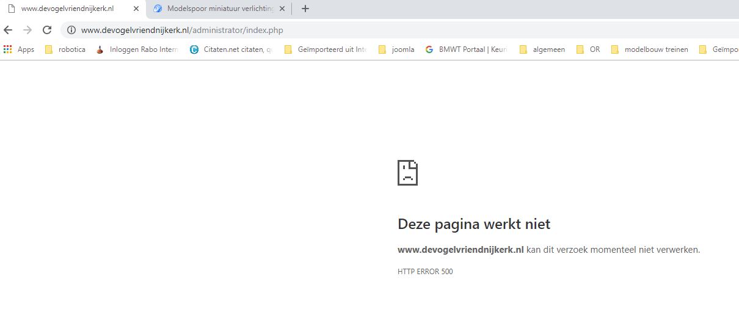Close the Modelspoor miniatuur verlichting tab
Screen dimensions: 739x323
click(282, 9)
